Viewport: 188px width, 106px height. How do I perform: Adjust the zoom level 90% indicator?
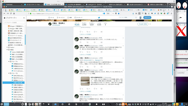(x=108, y=14)
